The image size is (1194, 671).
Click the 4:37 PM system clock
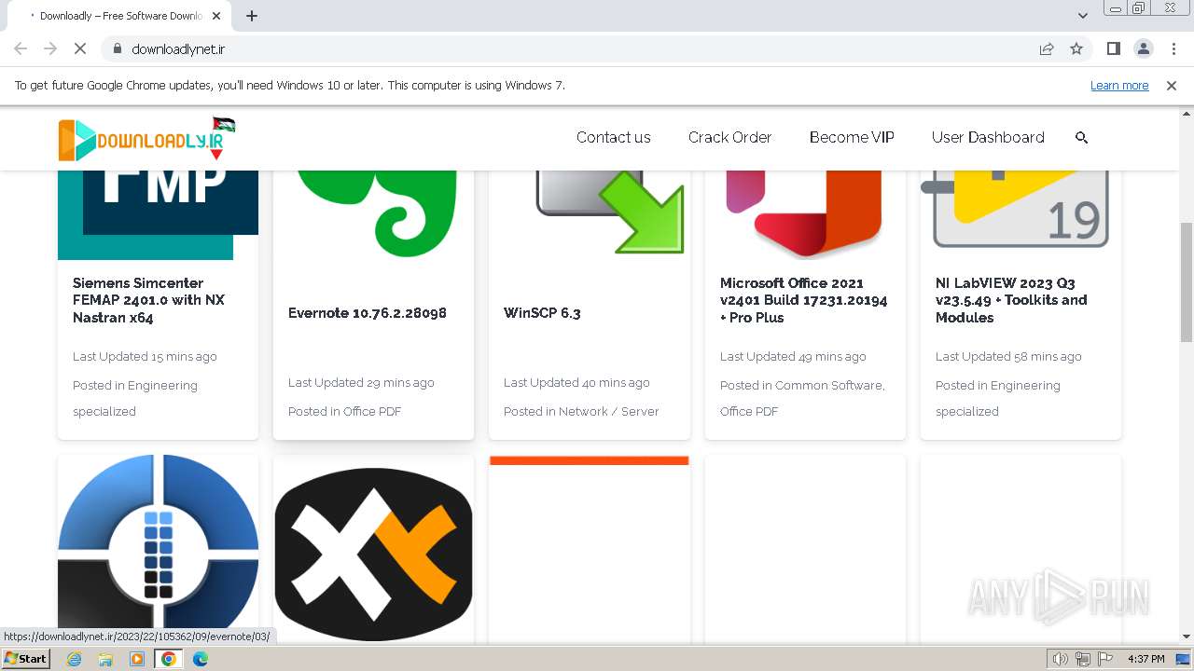pyautogui.click(x=1145, y=659)
